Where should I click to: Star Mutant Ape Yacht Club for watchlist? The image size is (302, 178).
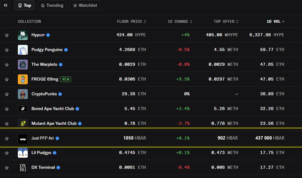pyautogui.click(x=7, y=124)
